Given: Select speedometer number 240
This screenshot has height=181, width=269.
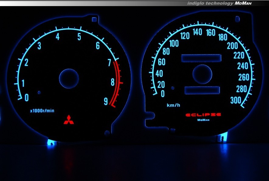Looking at the screenshot, I should coord(243,66).
